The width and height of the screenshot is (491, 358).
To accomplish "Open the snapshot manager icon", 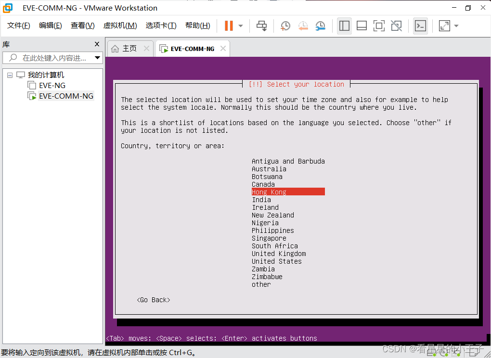I will click(320, 26).
